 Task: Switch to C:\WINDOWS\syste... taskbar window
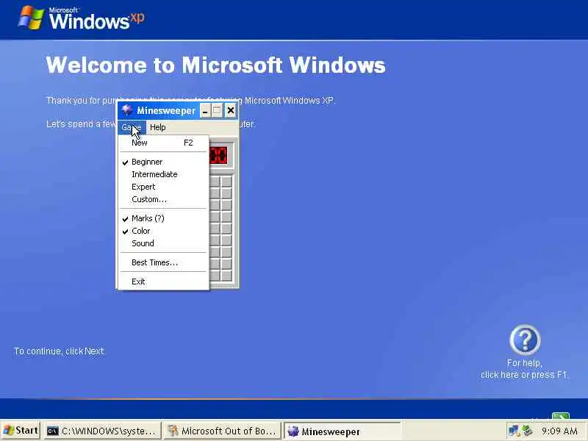[x=103, y=431]
